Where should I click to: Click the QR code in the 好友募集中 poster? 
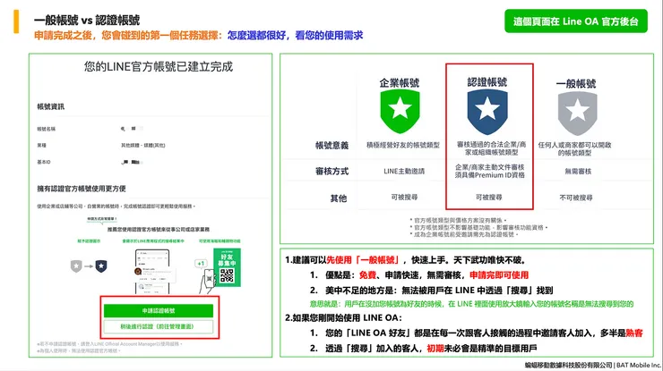point(227,275)
